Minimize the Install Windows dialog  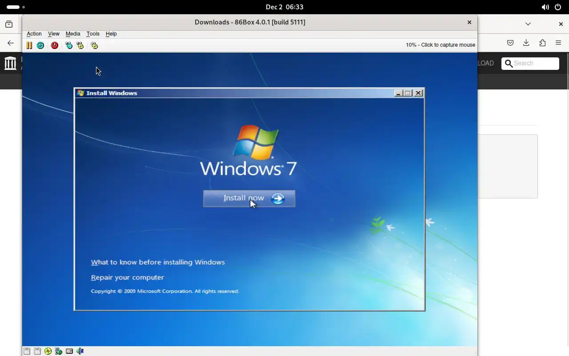point(398,93)
